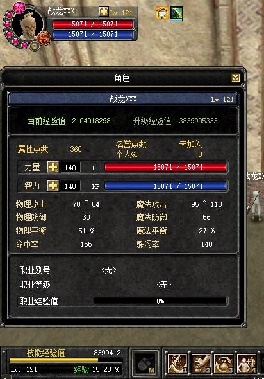Click the plus button beside 力量
This screenshot has width=264, height=379.
pos(53,167)
